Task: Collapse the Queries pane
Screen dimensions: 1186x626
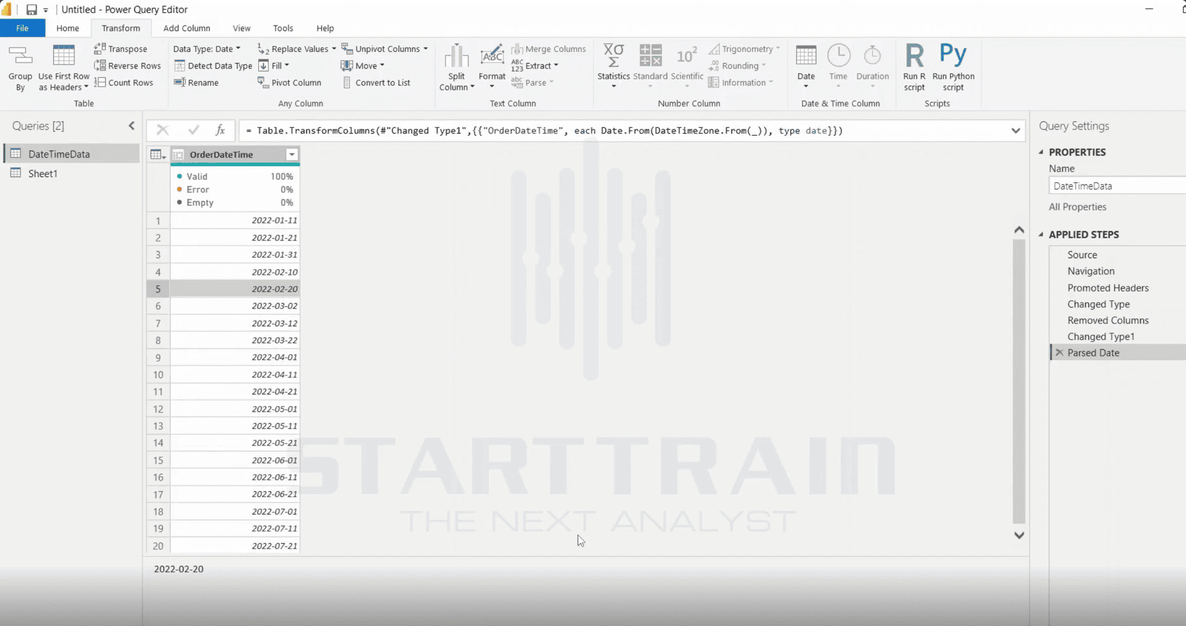Action: click(131, 126)
